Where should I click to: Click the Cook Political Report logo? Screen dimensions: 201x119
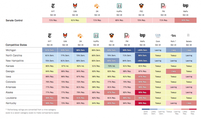[x=158, y=36]
